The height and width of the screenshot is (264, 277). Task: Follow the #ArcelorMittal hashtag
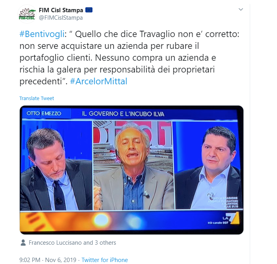click(98, 81)
